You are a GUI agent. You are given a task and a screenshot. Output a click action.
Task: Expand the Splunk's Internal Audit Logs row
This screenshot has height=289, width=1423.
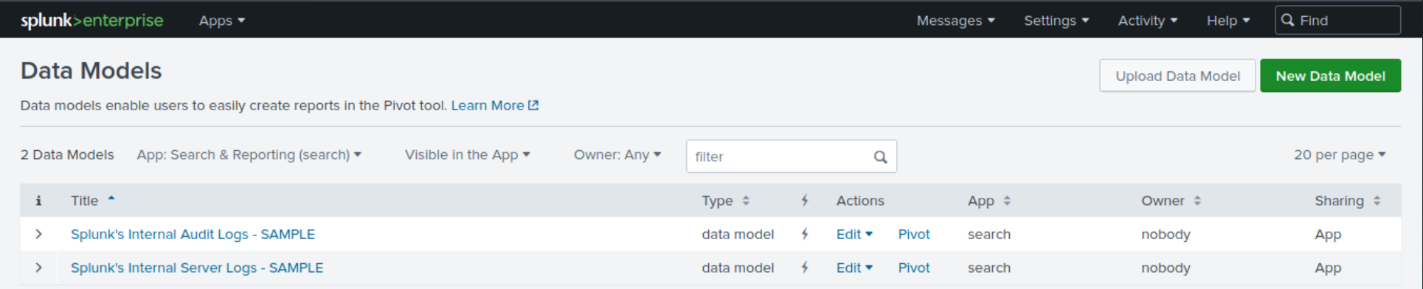[x=38, y=234]
